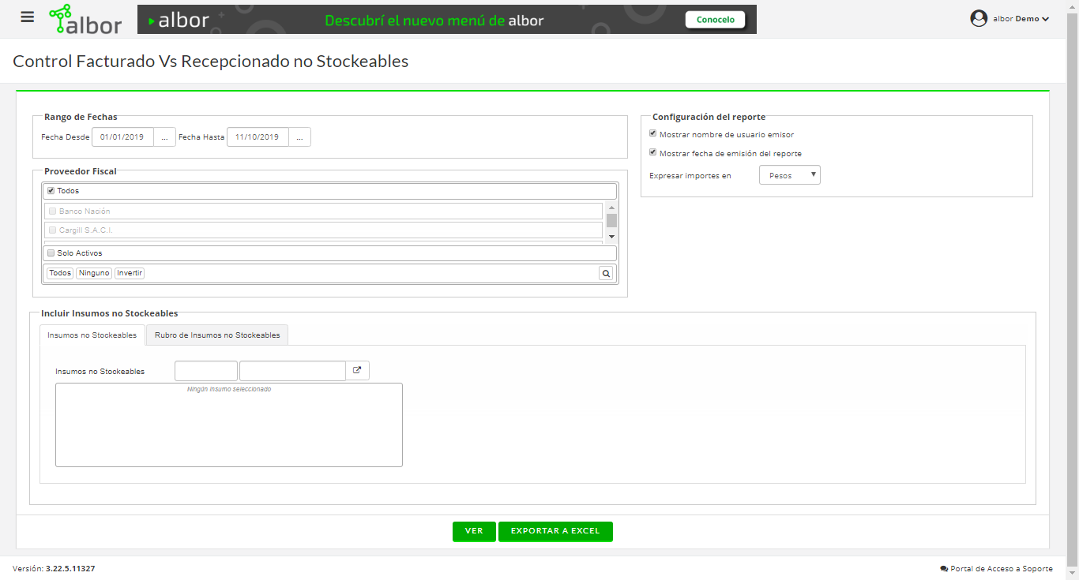Click the Ninguno selection button
This screenshot has height=580, width=1079.
click(x=94, y=273)
